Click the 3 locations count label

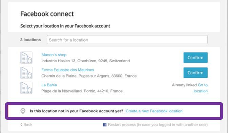point(30,40)
